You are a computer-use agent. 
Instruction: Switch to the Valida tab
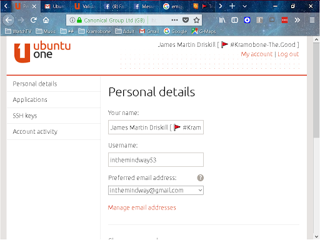85,6
